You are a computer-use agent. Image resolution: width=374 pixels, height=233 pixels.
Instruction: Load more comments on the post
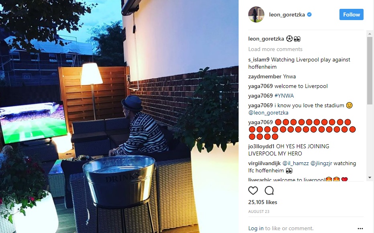[x=275, y=49]
